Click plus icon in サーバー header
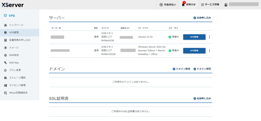Screen dimensions: 261x121 195,18
